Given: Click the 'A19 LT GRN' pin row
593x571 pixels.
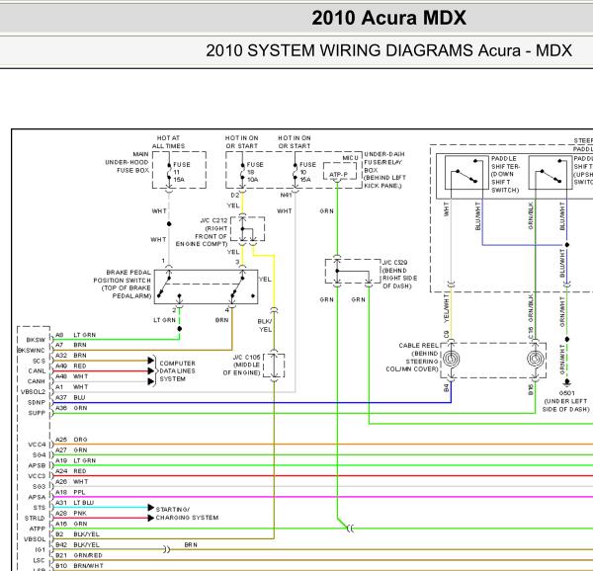Looking at the screenshot, I should coord(76,460).
